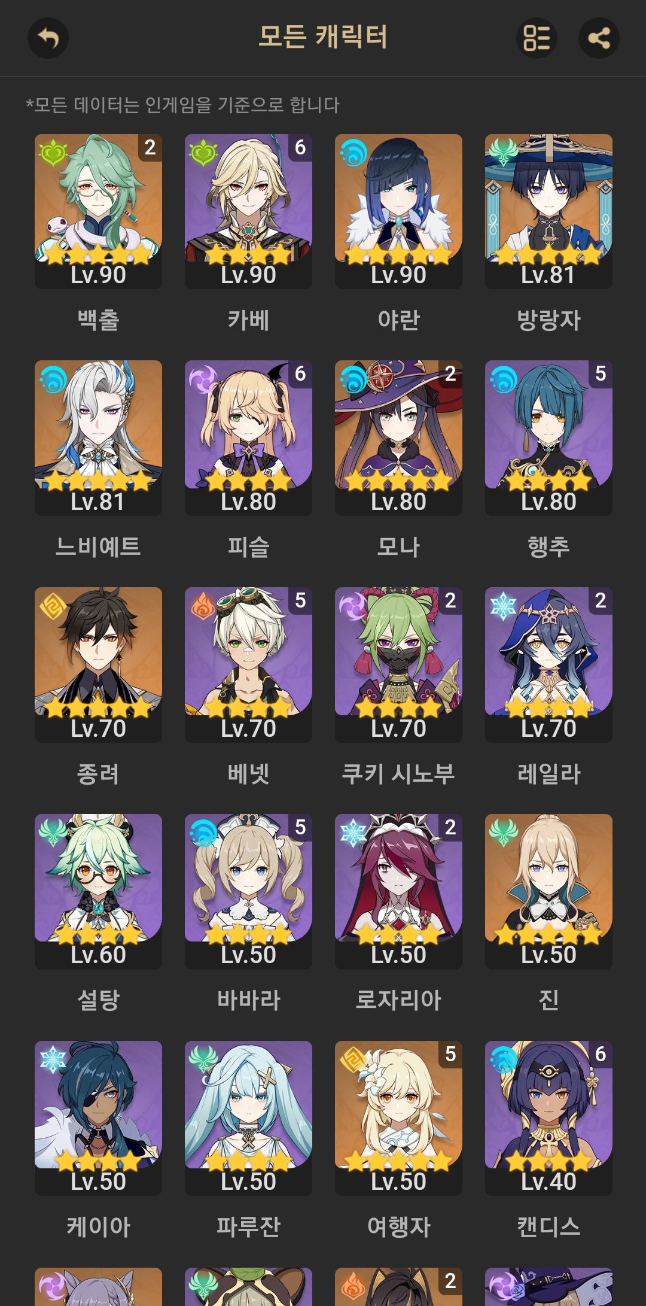Select 느비예트 character portrait
Viewport: 646px width, 1306px height.
click(98, 438)
